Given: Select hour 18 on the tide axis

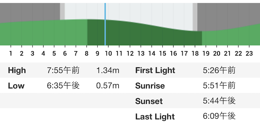Looking at the screenshot, I should point(195,54).
